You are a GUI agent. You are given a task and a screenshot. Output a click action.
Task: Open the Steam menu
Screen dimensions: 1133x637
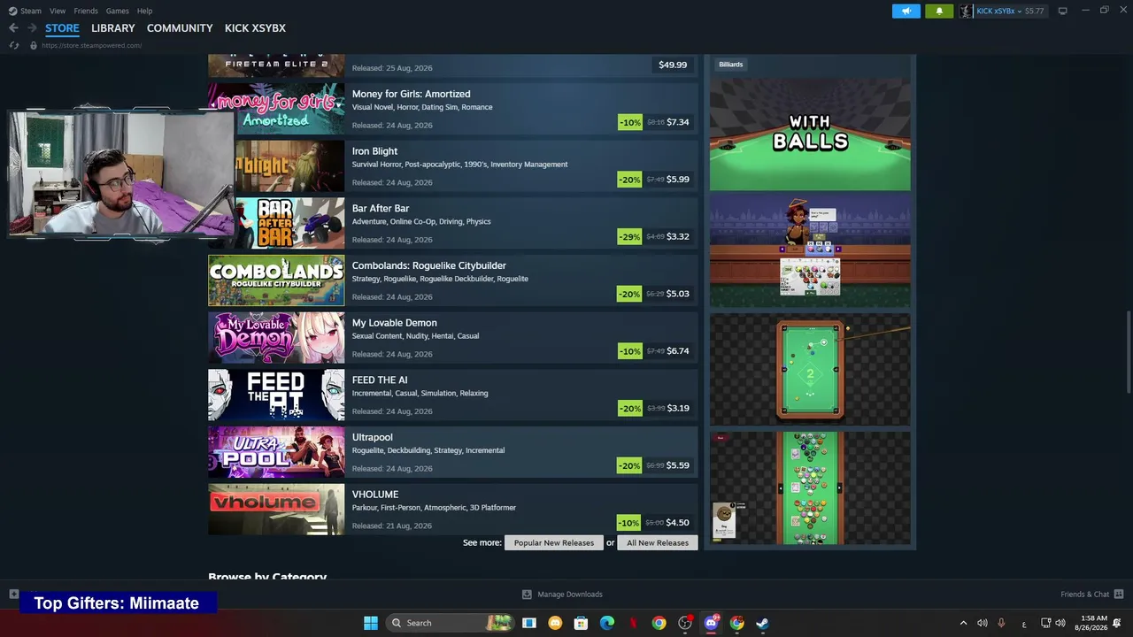tap(31, 11)
